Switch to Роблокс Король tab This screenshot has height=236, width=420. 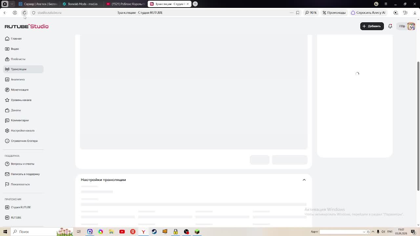pyautogui.click(x=125, y=4)
